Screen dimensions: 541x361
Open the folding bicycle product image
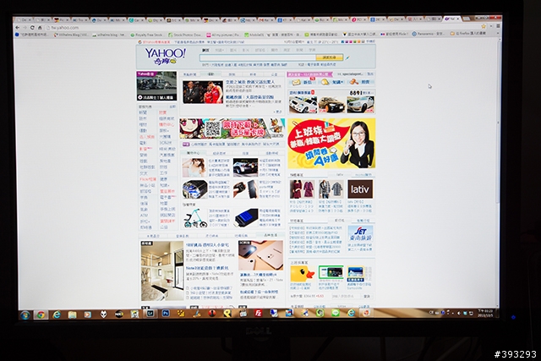195,218
